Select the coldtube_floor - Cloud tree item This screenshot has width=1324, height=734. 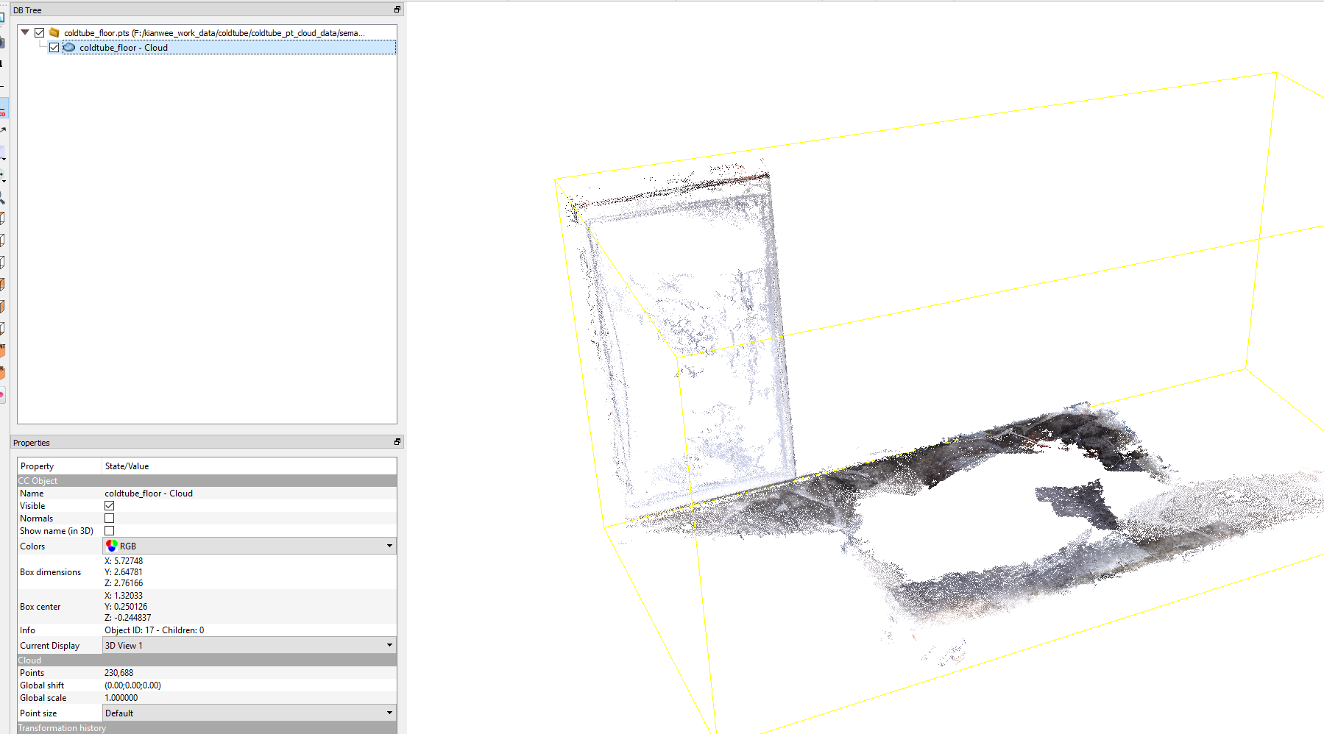124,48
